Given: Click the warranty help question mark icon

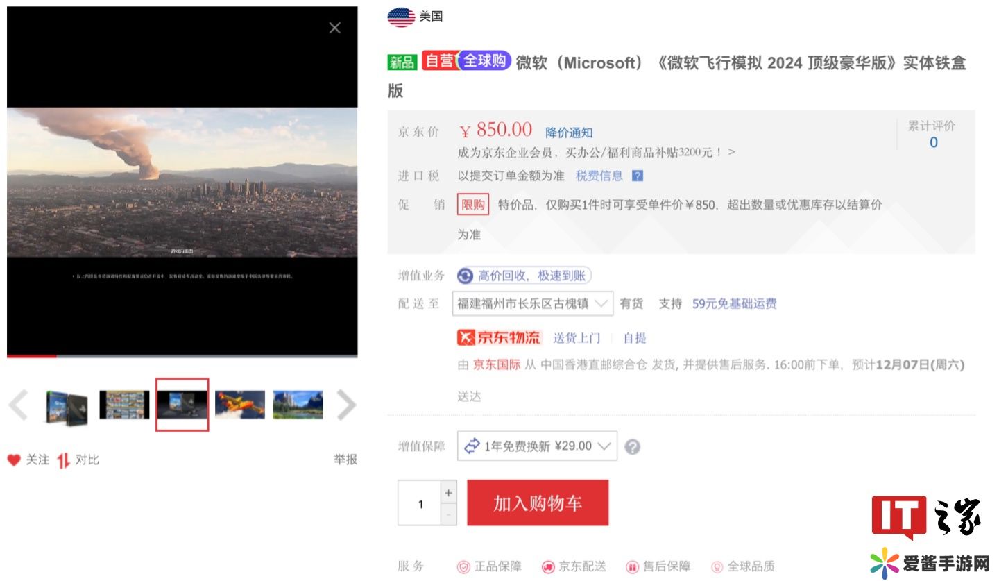Looking at the screenshot, I should 632,447.
